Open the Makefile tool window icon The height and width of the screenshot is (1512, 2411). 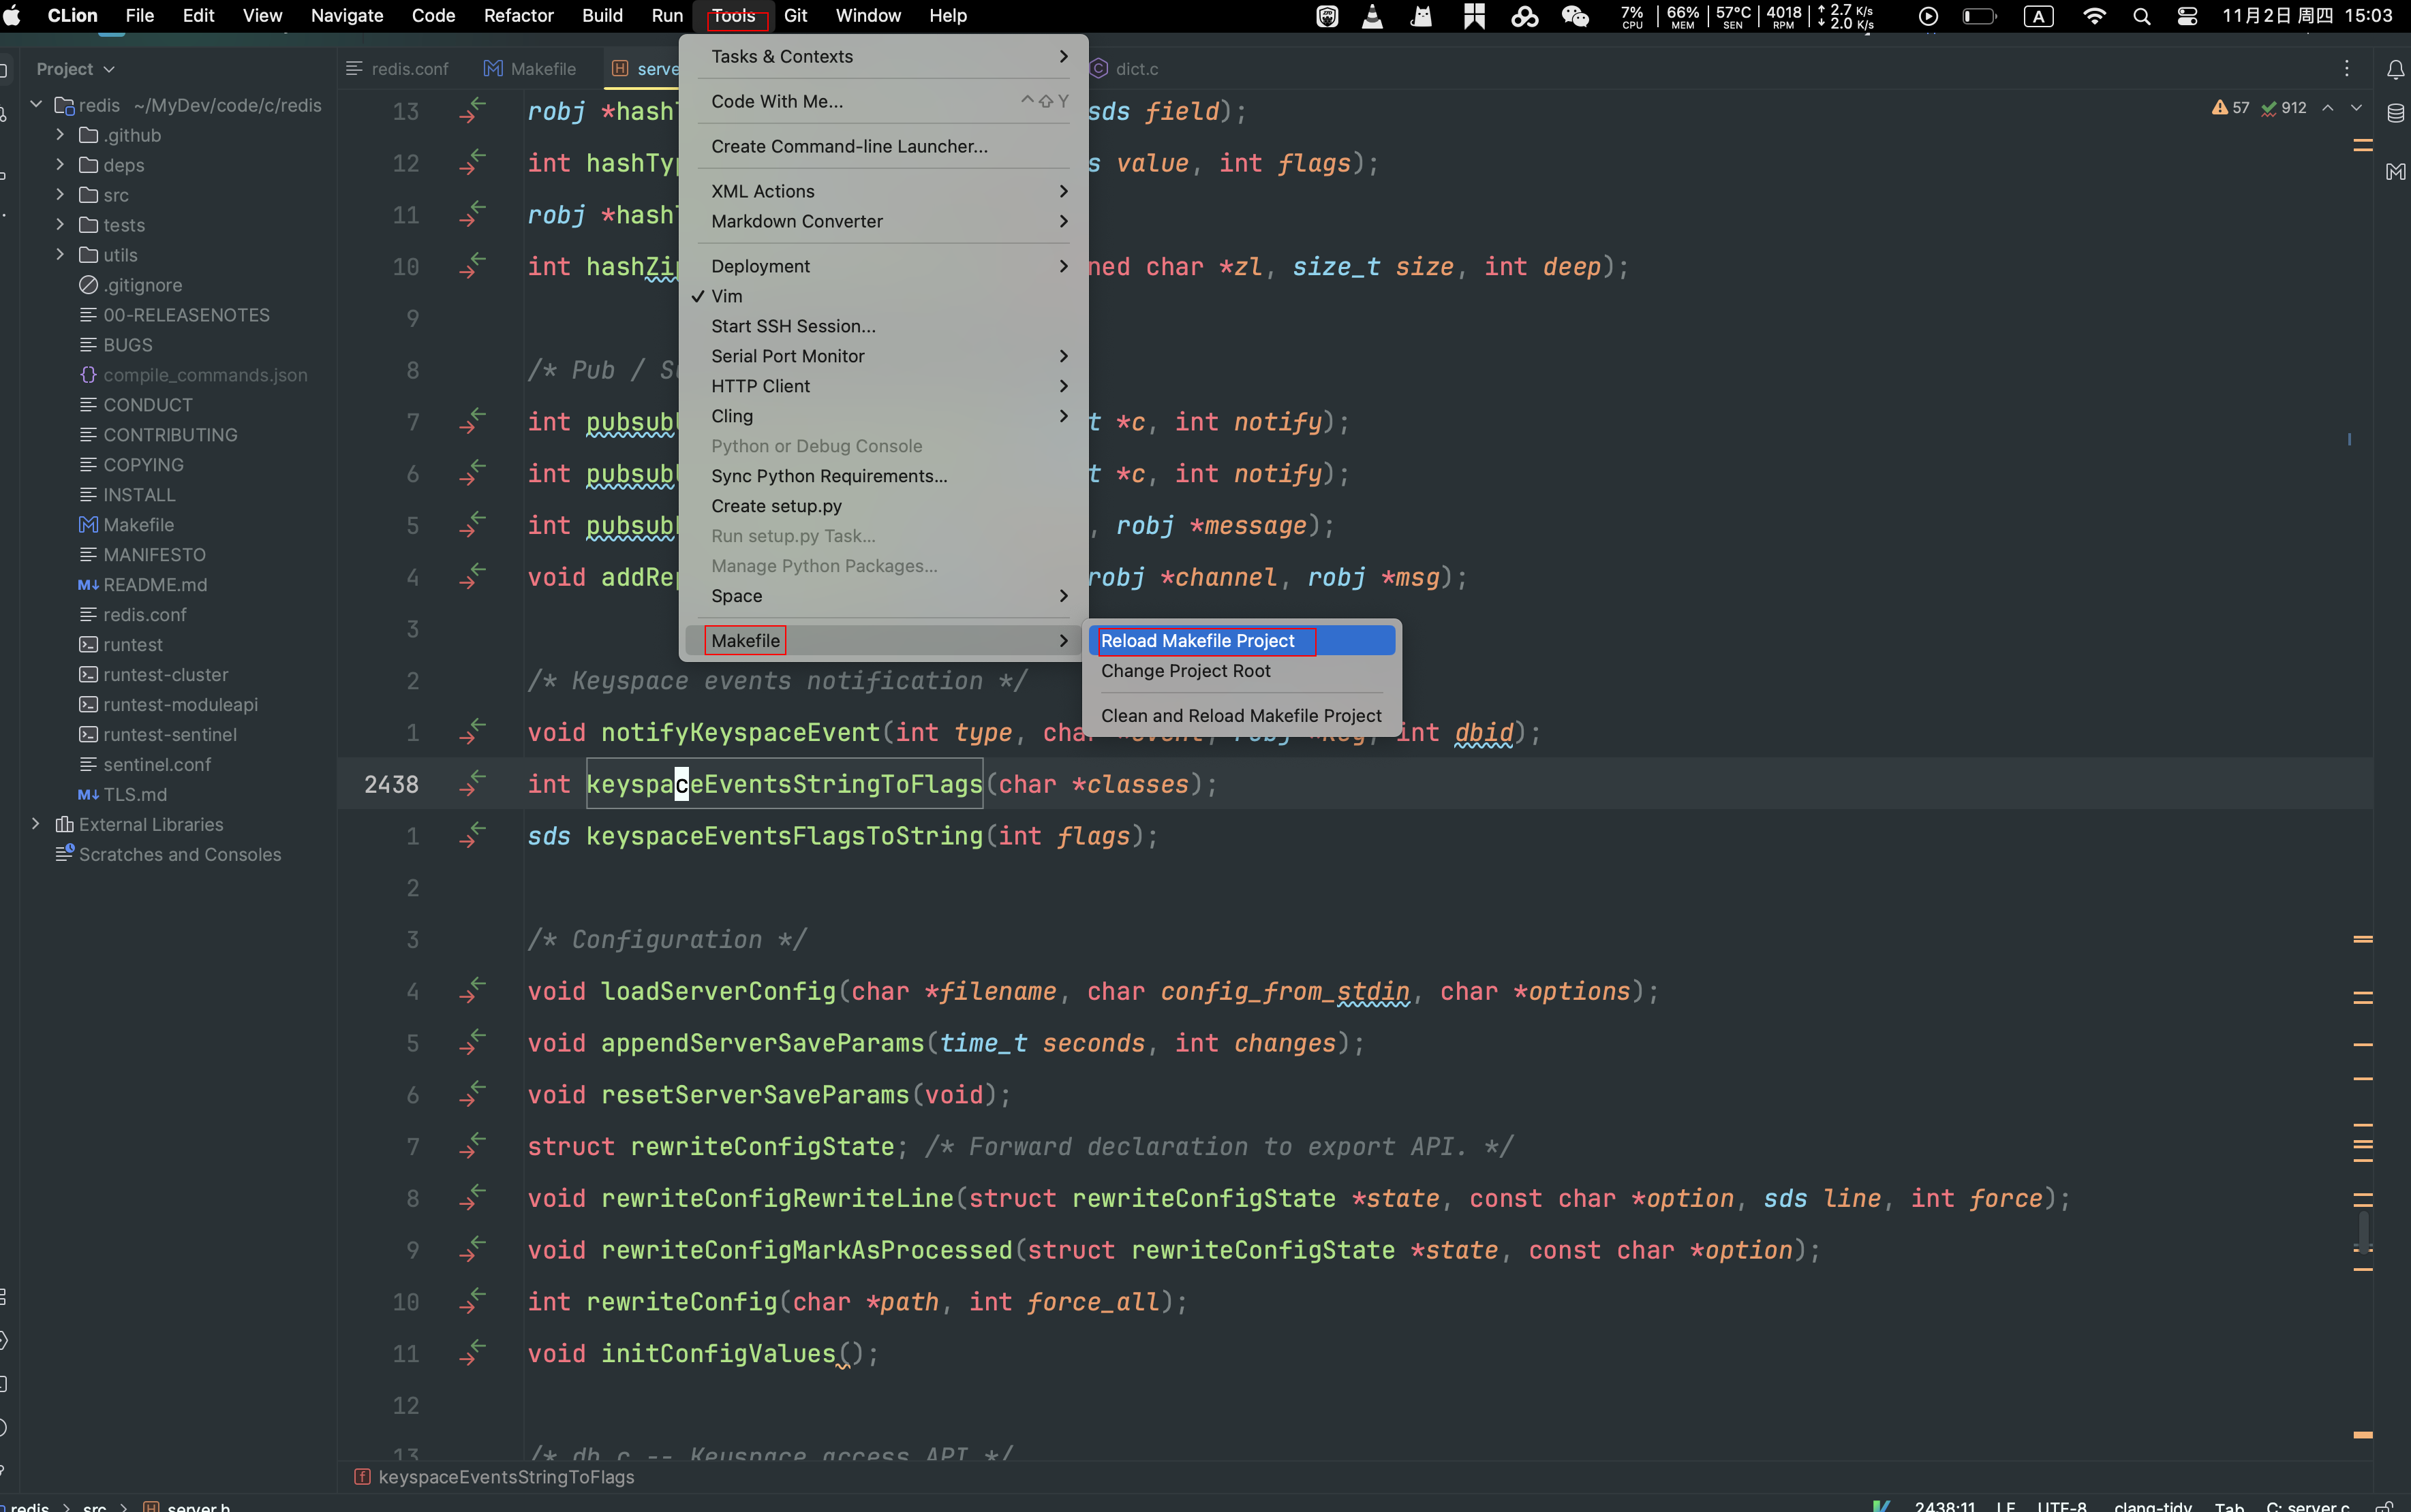point(2395,172)
